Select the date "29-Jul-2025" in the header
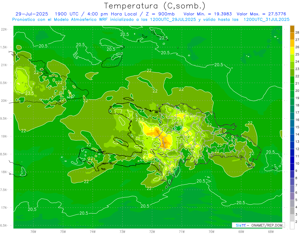 coord(32,14)
